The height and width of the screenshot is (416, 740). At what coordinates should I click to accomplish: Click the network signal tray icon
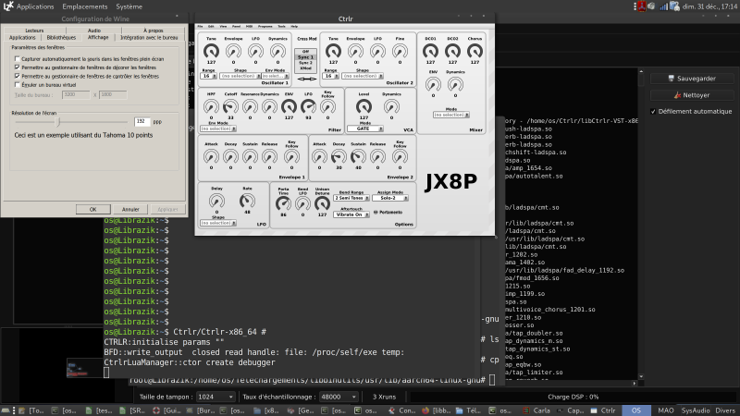pos(663,6)
